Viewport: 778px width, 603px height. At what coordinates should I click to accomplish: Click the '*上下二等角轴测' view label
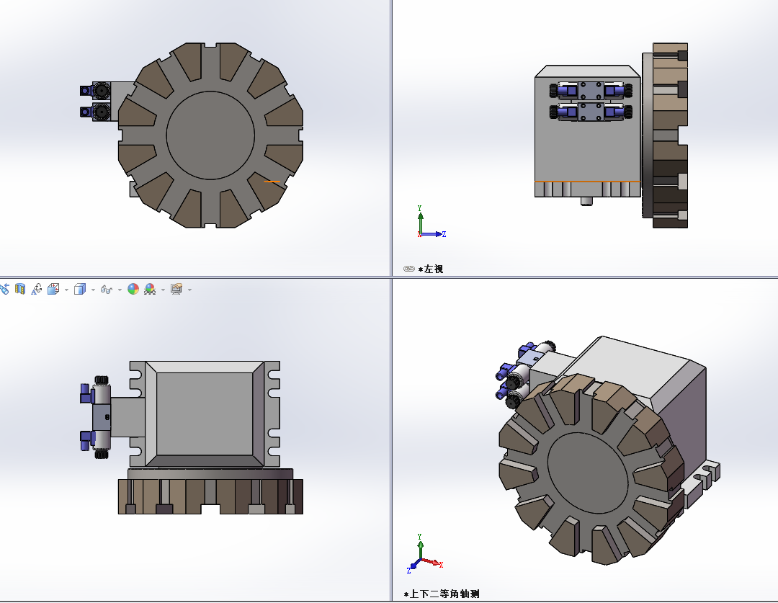point(442,594)
